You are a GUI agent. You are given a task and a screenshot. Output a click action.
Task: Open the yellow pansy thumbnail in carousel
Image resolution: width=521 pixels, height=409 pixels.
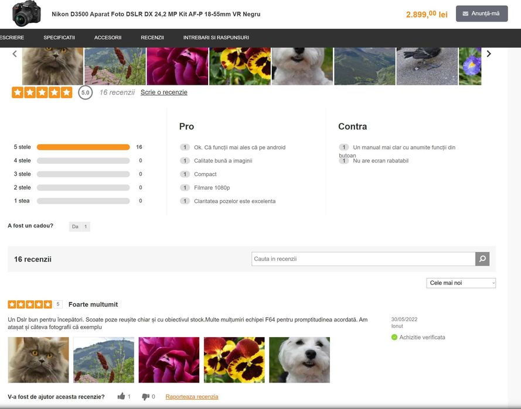click(240, 66)
